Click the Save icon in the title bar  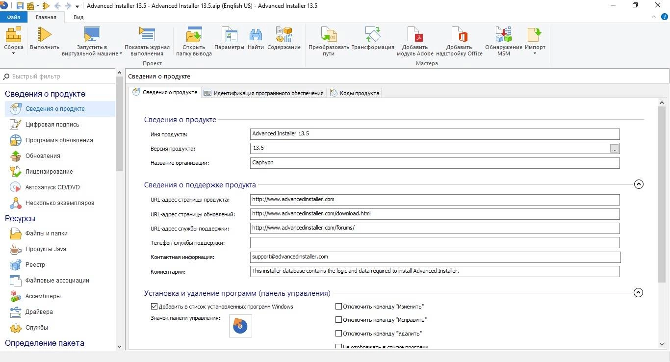(x=20, y=6)
